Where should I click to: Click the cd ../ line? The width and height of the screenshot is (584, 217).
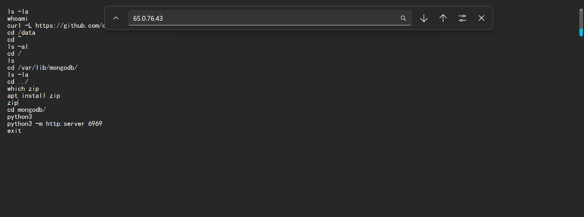coord(18,82)
